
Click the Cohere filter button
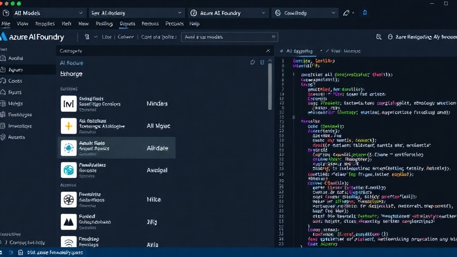tap(125, 37)
